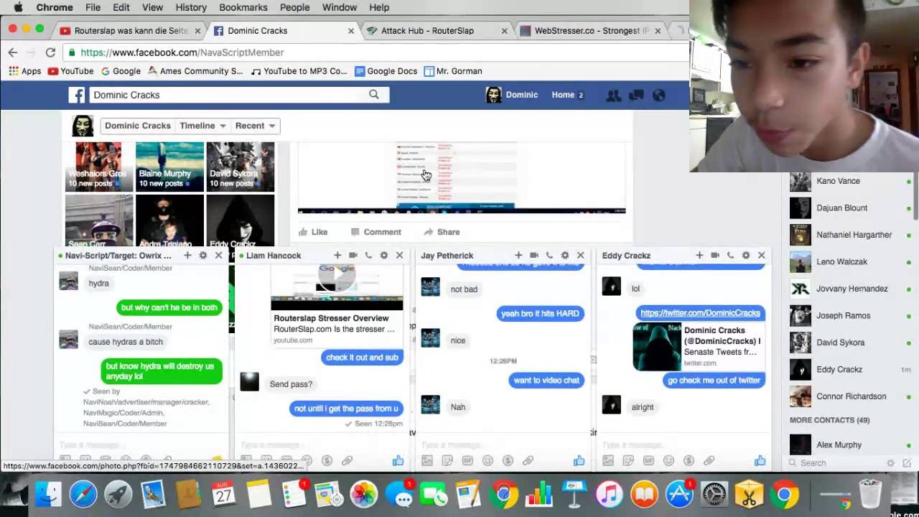Click the chat sidebar Search field
This screenshot has width=919, height=517.
tap(836, 463)
